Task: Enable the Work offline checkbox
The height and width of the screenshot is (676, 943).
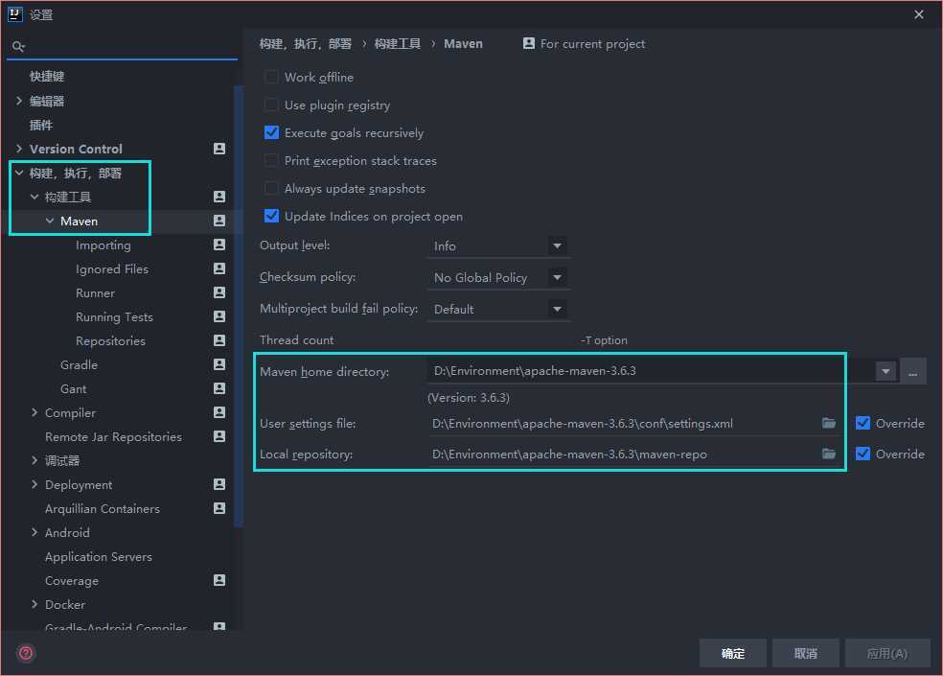Action: 271,77
